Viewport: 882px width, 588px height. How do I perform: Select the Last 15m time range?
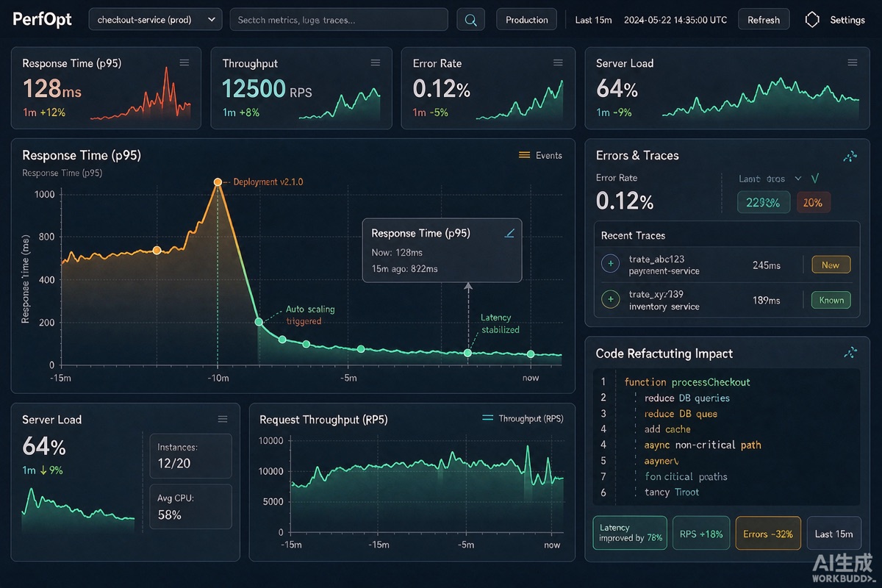point(593,20)
